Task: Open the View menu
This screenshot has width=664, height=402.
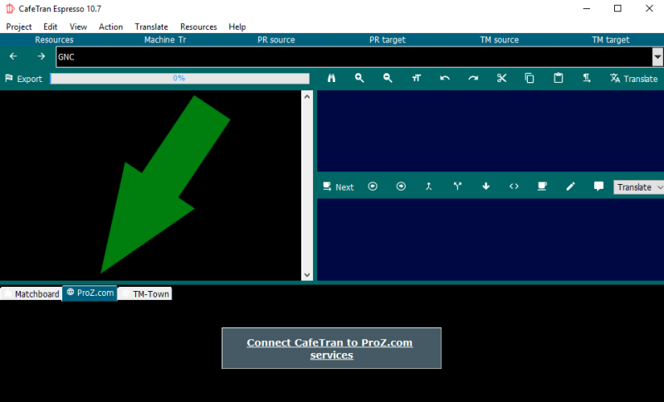Action: click(78, 27)
